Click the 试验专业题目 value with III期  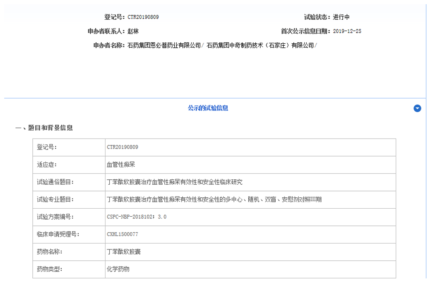click(214, 200)
